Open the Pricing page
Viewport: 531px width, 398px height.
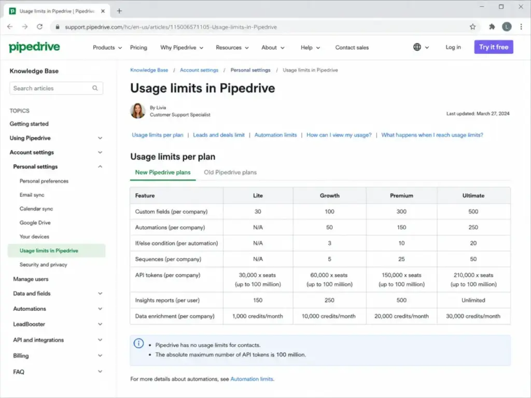tap(138, 47)
